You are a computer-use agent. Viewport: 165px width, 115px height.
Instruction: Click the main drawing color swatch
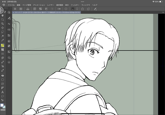pos(2,105)
